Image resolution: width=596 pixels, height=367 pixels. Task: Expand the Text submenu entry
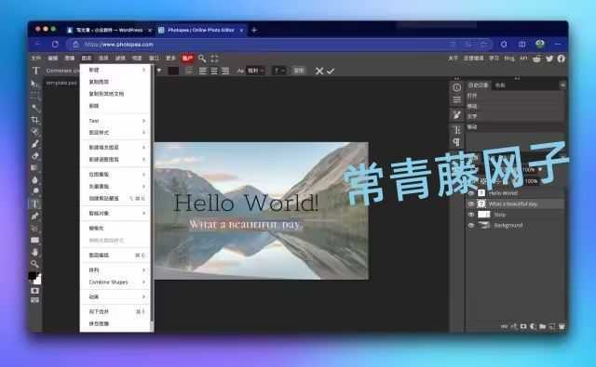pyautogui.click(x=116, y=121)
